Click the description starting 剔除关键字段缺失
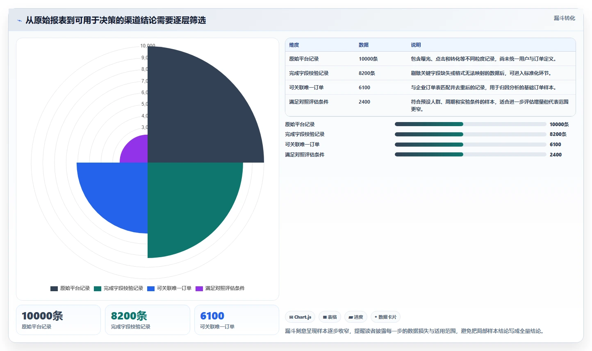Screen dimensions: 592x351 [481, 73]
